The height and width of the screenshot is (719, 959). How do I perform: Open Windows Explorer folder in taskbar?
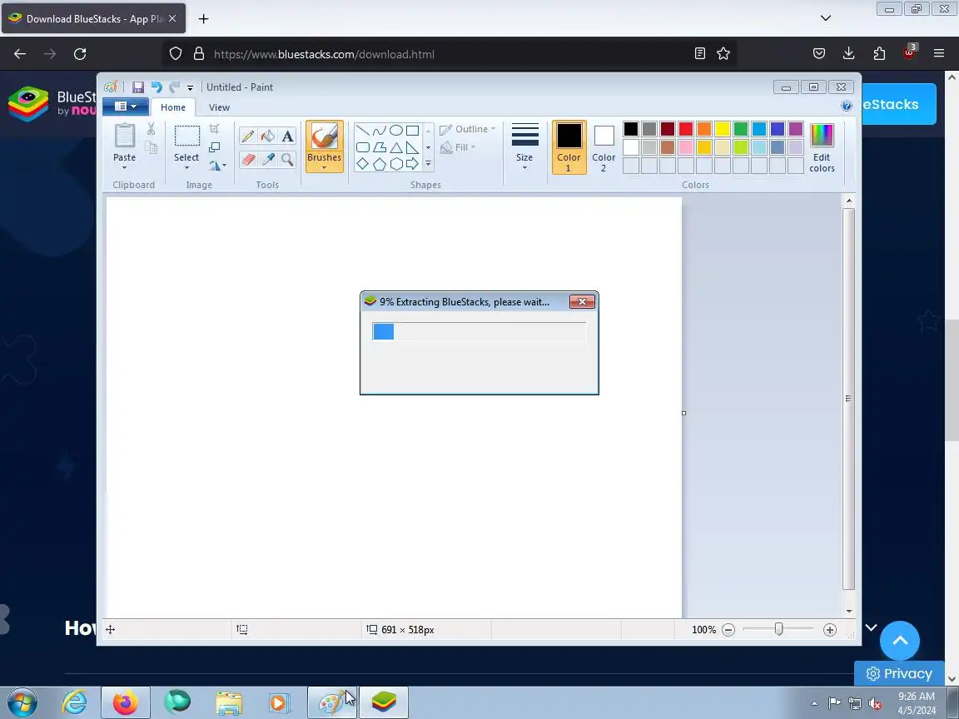[229, 703]
